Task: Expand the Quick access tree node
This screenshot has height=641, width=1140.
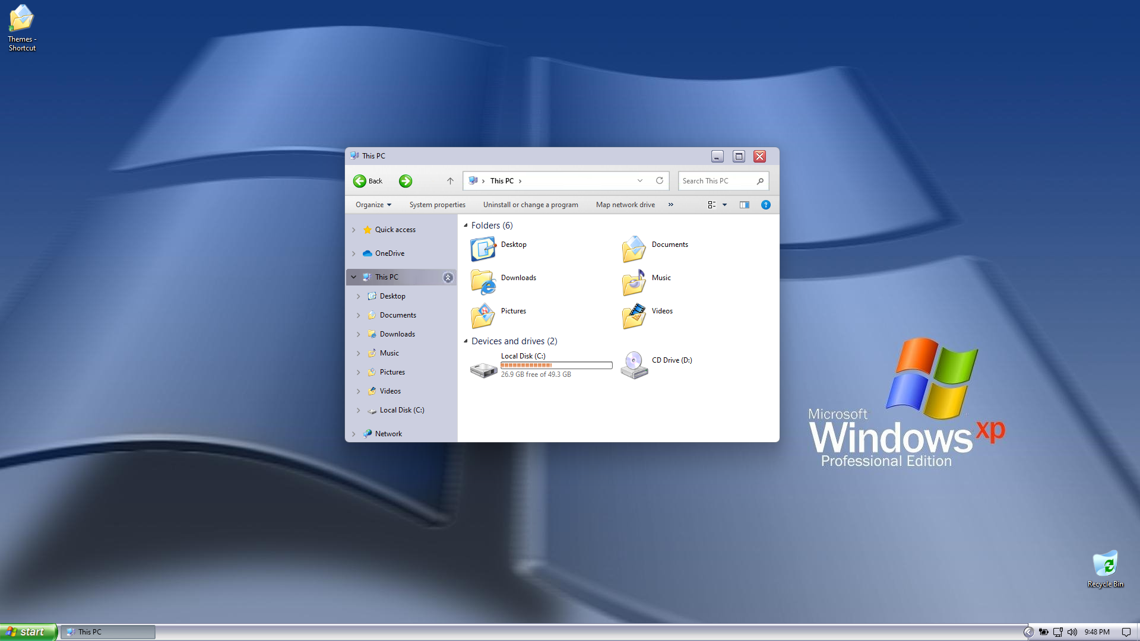Action: click(x=354, y=230)
